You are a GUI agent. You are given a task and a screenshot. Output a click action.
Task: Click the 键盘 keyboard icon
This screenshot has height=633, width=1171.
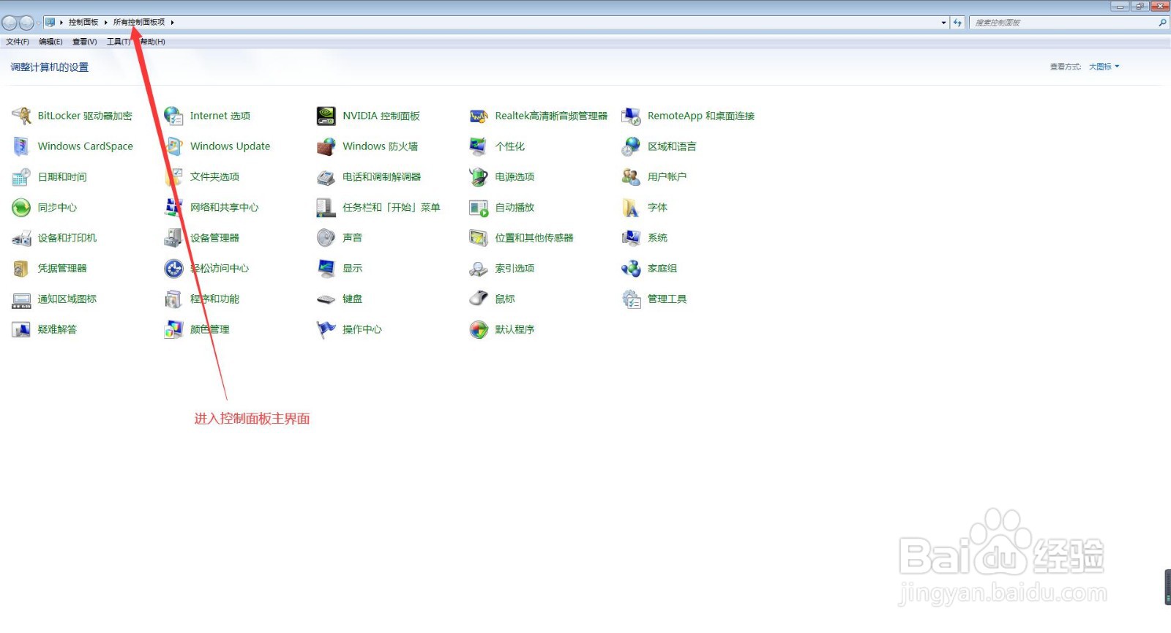[x=326, y=299]
